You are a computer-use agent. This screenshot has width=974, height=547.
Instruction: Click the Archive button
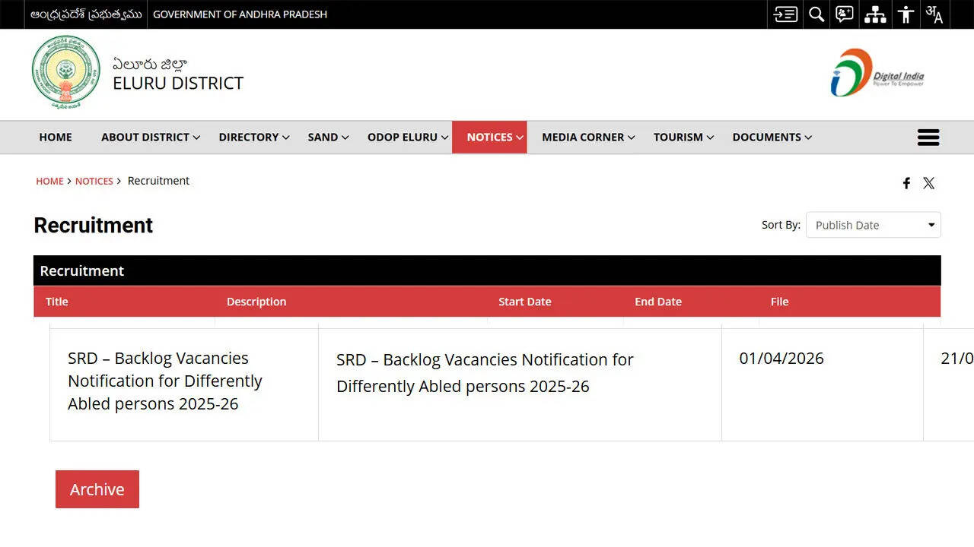tap(97, 489)
